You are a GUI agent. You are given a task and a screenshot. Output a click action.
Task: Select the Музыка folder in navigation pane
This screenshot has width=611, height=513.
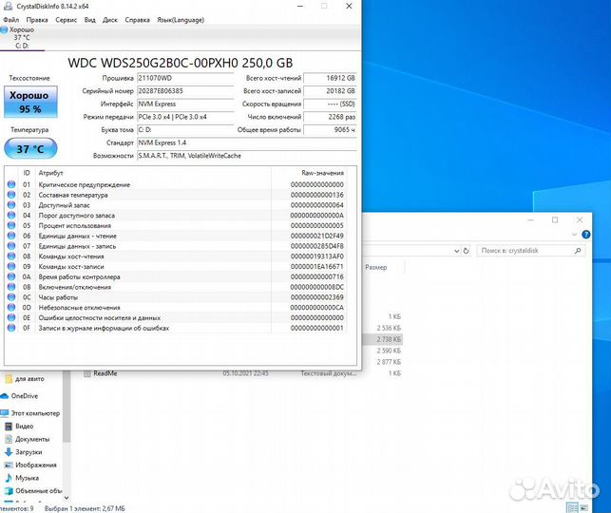[x=28, y=478]
